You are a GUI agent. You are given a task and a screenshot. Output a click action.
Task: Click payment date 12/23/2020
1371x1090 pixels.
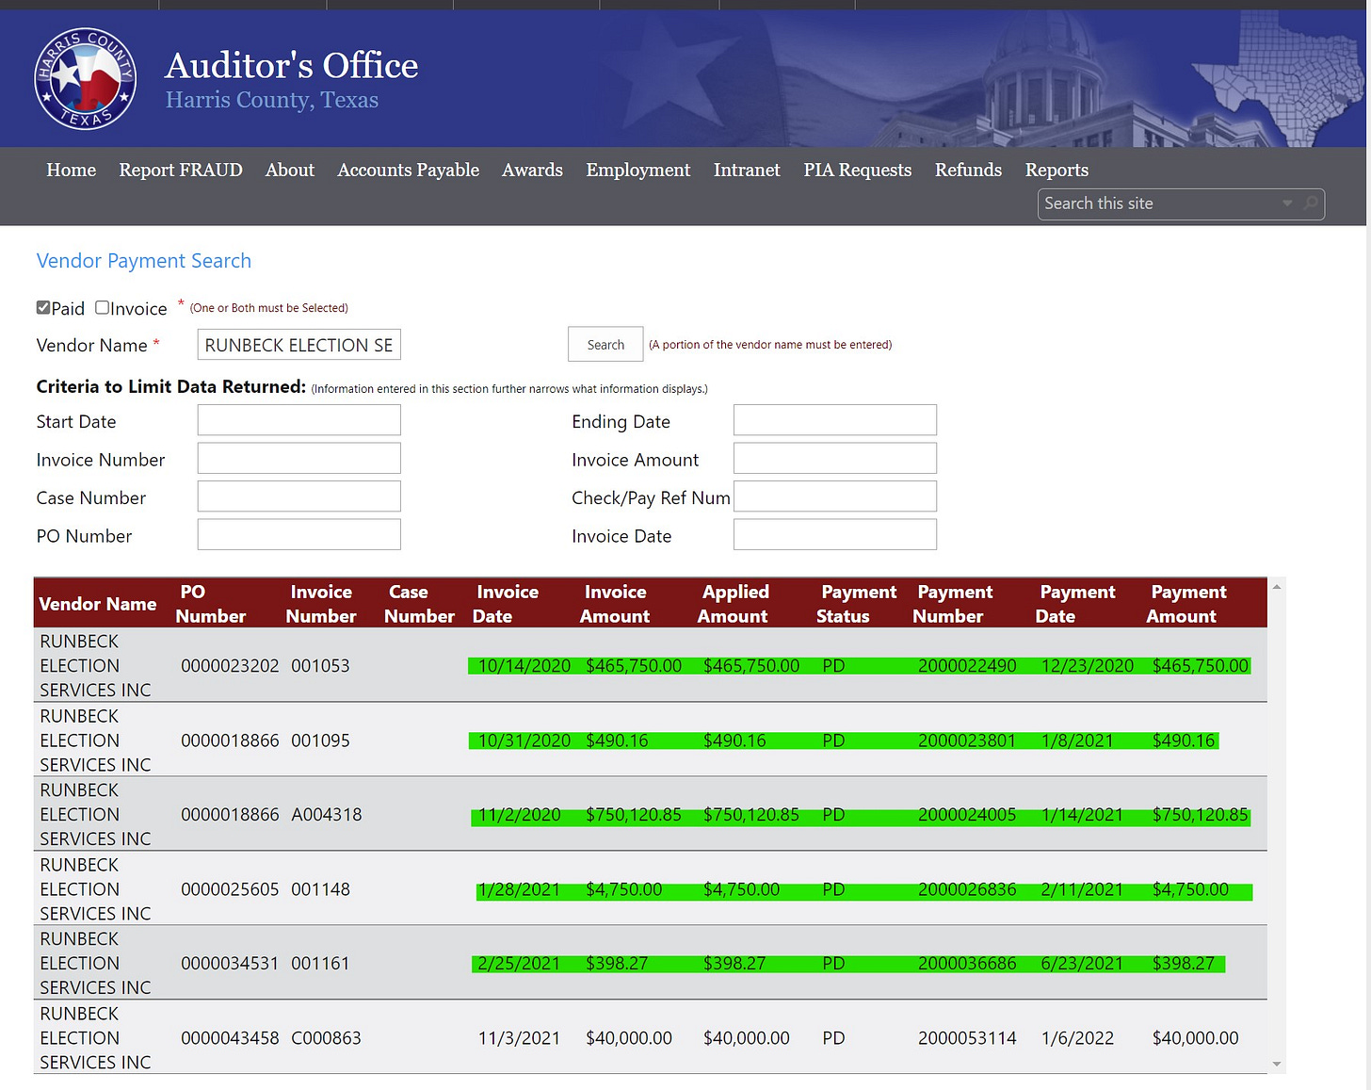tap(1088, 666)
